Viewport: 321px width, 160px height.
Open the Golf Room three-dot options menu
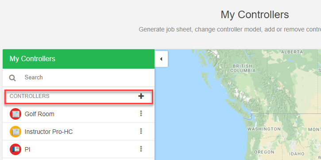pos(141,113)
